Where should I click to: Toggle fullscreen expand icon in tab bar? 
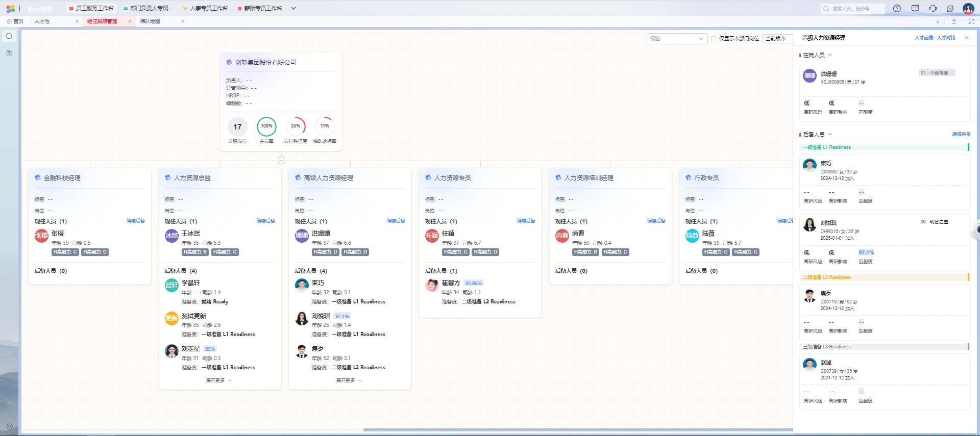point(971,21)
